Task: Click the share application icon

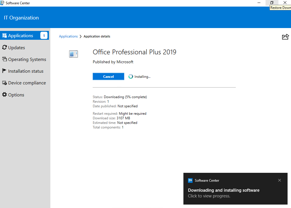Action: click(286, 37)
